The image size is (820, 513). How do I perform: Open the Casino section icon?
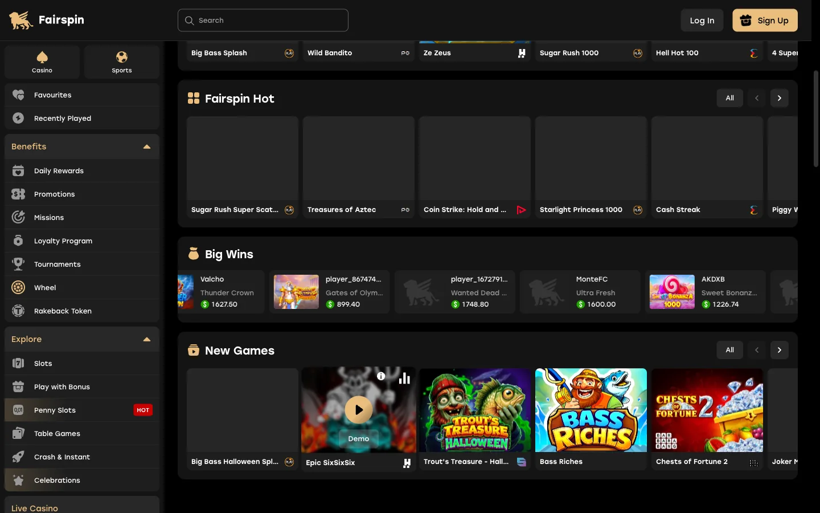coord(42,57)
